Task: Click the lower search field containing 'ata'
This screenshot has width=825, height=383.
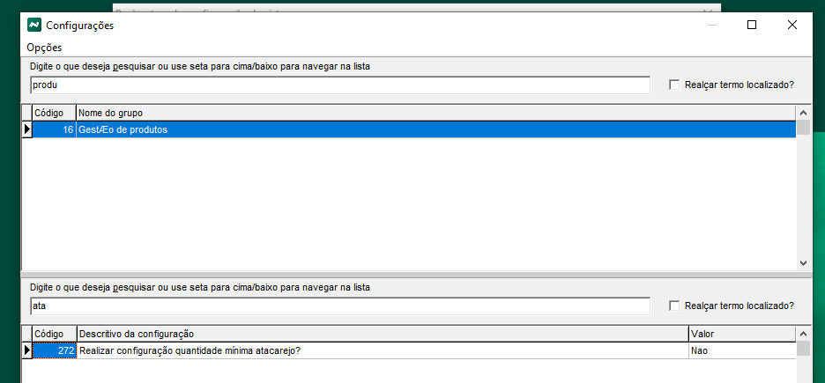Action: [x=339, y=306]
